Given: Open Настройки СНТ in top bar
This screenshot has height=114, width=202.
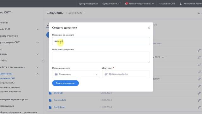Looking at the screenshot, I should (x=167, y=3).
